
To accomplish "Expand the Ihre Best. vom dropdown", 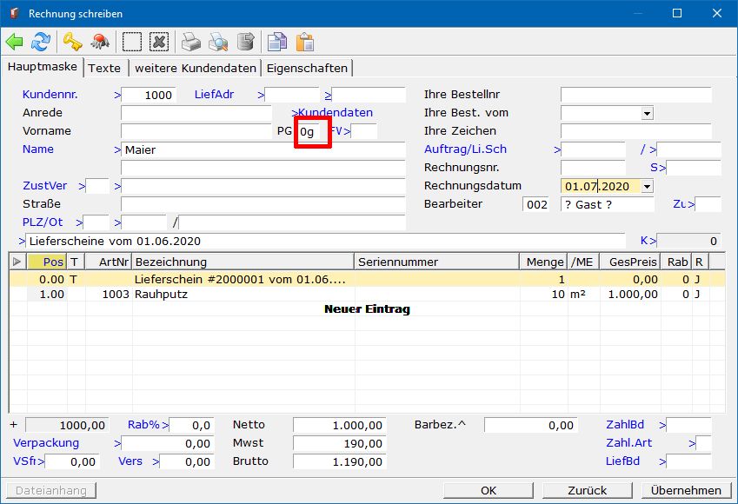I will point(647,113).
